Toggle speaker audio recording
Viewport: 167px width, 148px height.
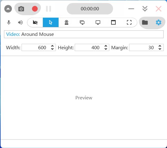pos(20,22)
